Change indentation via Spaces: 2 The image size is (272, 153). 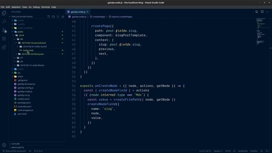pos(218,151)
